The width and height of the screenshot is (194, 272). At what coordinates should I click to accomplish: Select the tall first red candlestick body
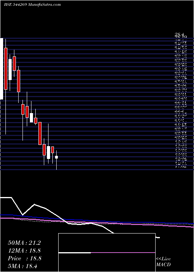[6, 69]
